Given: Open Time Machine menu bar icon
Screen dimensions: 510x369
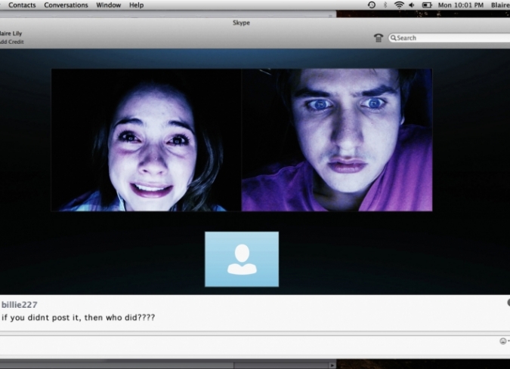Looking at the screenshot, I should 372,5.
